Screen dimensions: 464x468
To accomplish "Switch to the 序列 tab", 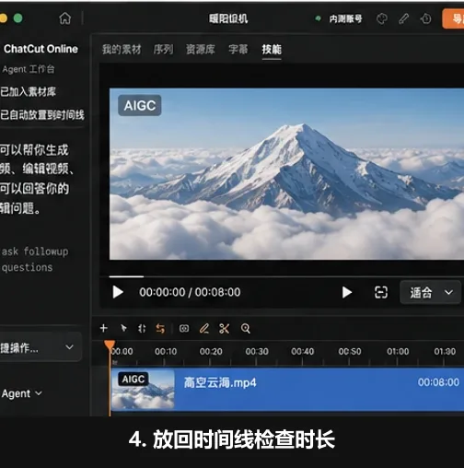I will [x=163, y=49].
